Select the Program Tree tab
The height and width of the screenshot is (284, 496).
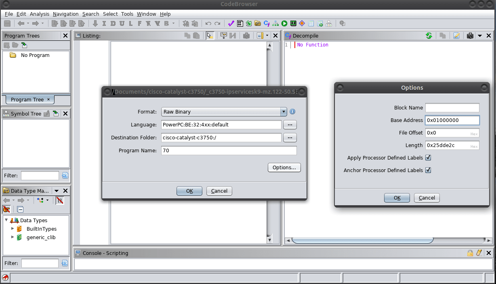27,99
